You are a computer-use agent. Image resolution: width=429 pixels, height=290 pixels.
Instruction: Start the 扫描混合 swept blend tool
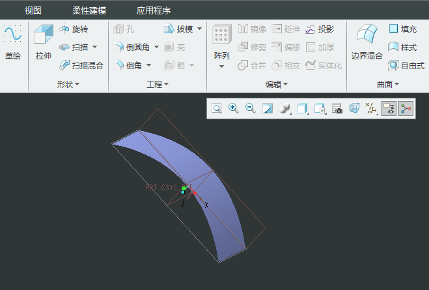[81, 65]
